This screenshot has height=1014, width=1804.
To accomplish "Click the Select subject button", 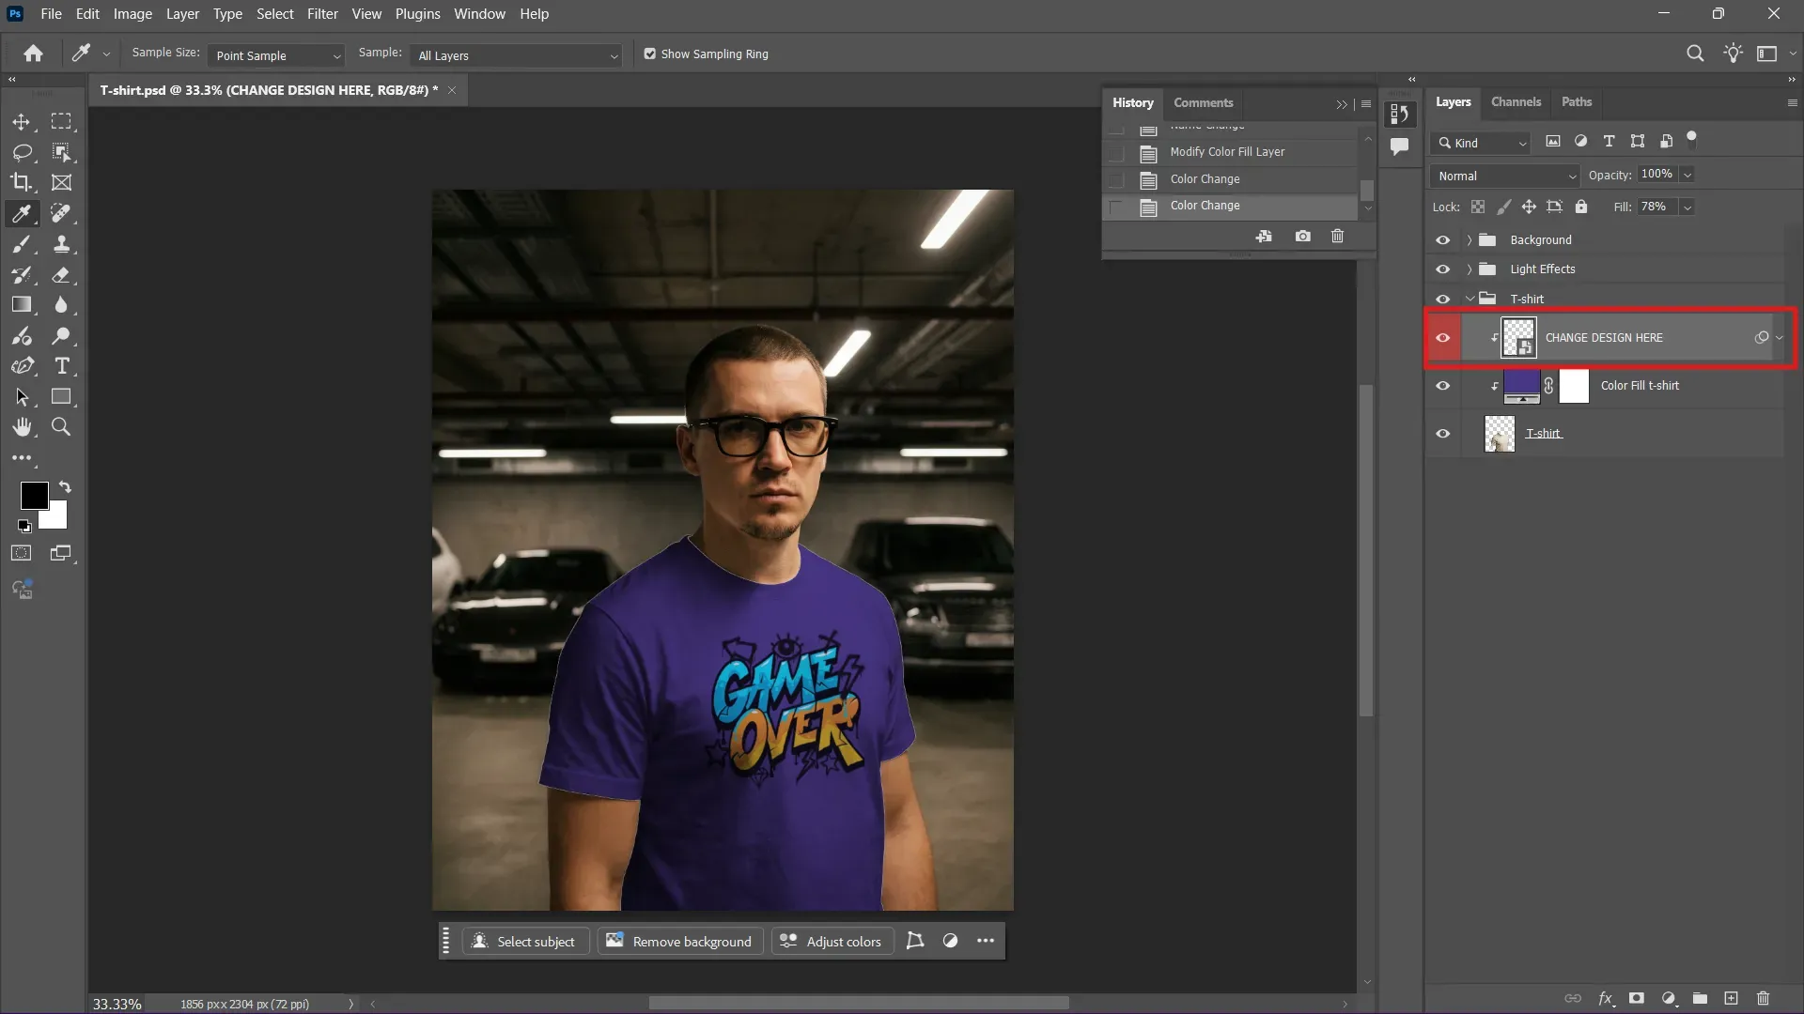I will pyautogui.click(x=524, y=941).
